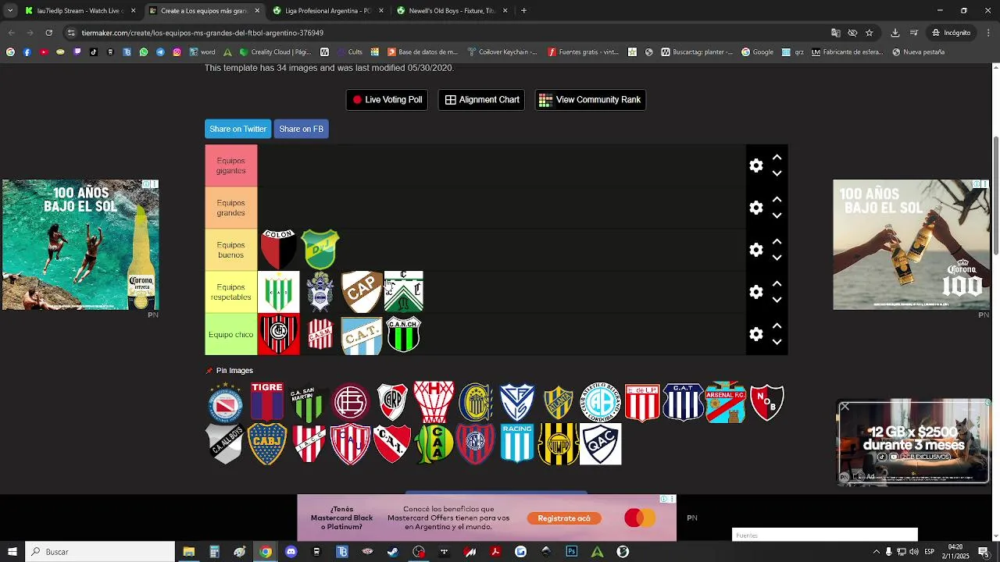The width and height of the screenshot is (1000, 562).
Task: Switch to the Newell's Old Boys Fixture tab
Action: pos(452,11)
